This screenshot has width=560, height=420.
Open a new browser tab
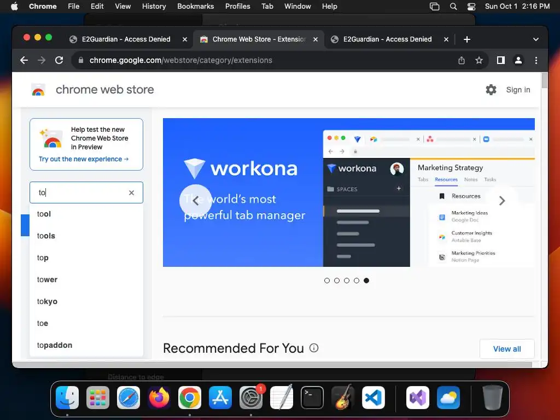pyautogui.click(x=467, y=39)
